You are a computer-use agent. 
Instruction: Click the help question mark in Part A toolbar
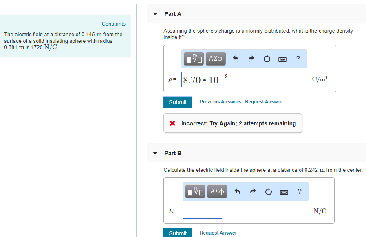(298, 59)
